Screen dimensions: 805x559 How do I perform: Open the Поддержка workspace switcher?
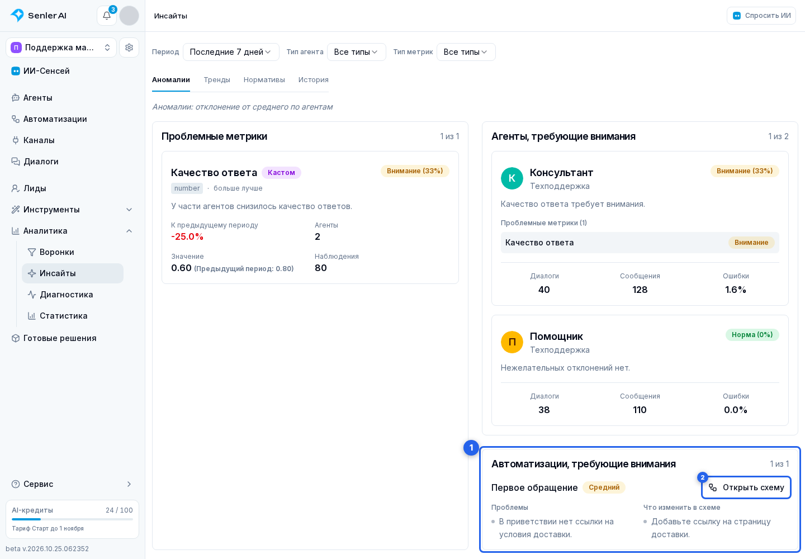click(x=61, y=48)
